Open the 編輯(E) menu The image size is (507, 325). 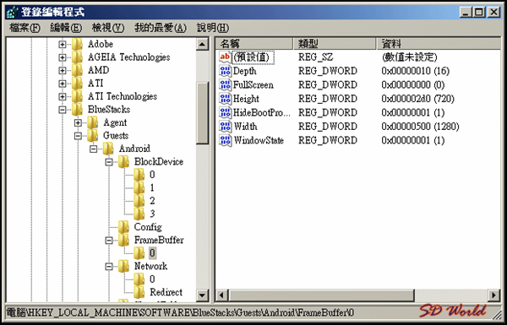pyautogui.click(x=66, y=28)
